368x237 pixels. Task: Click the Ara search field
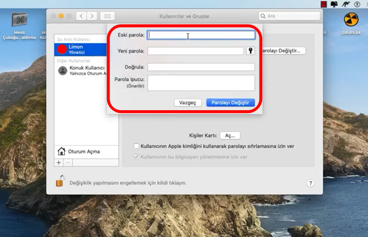coord(289,16)
